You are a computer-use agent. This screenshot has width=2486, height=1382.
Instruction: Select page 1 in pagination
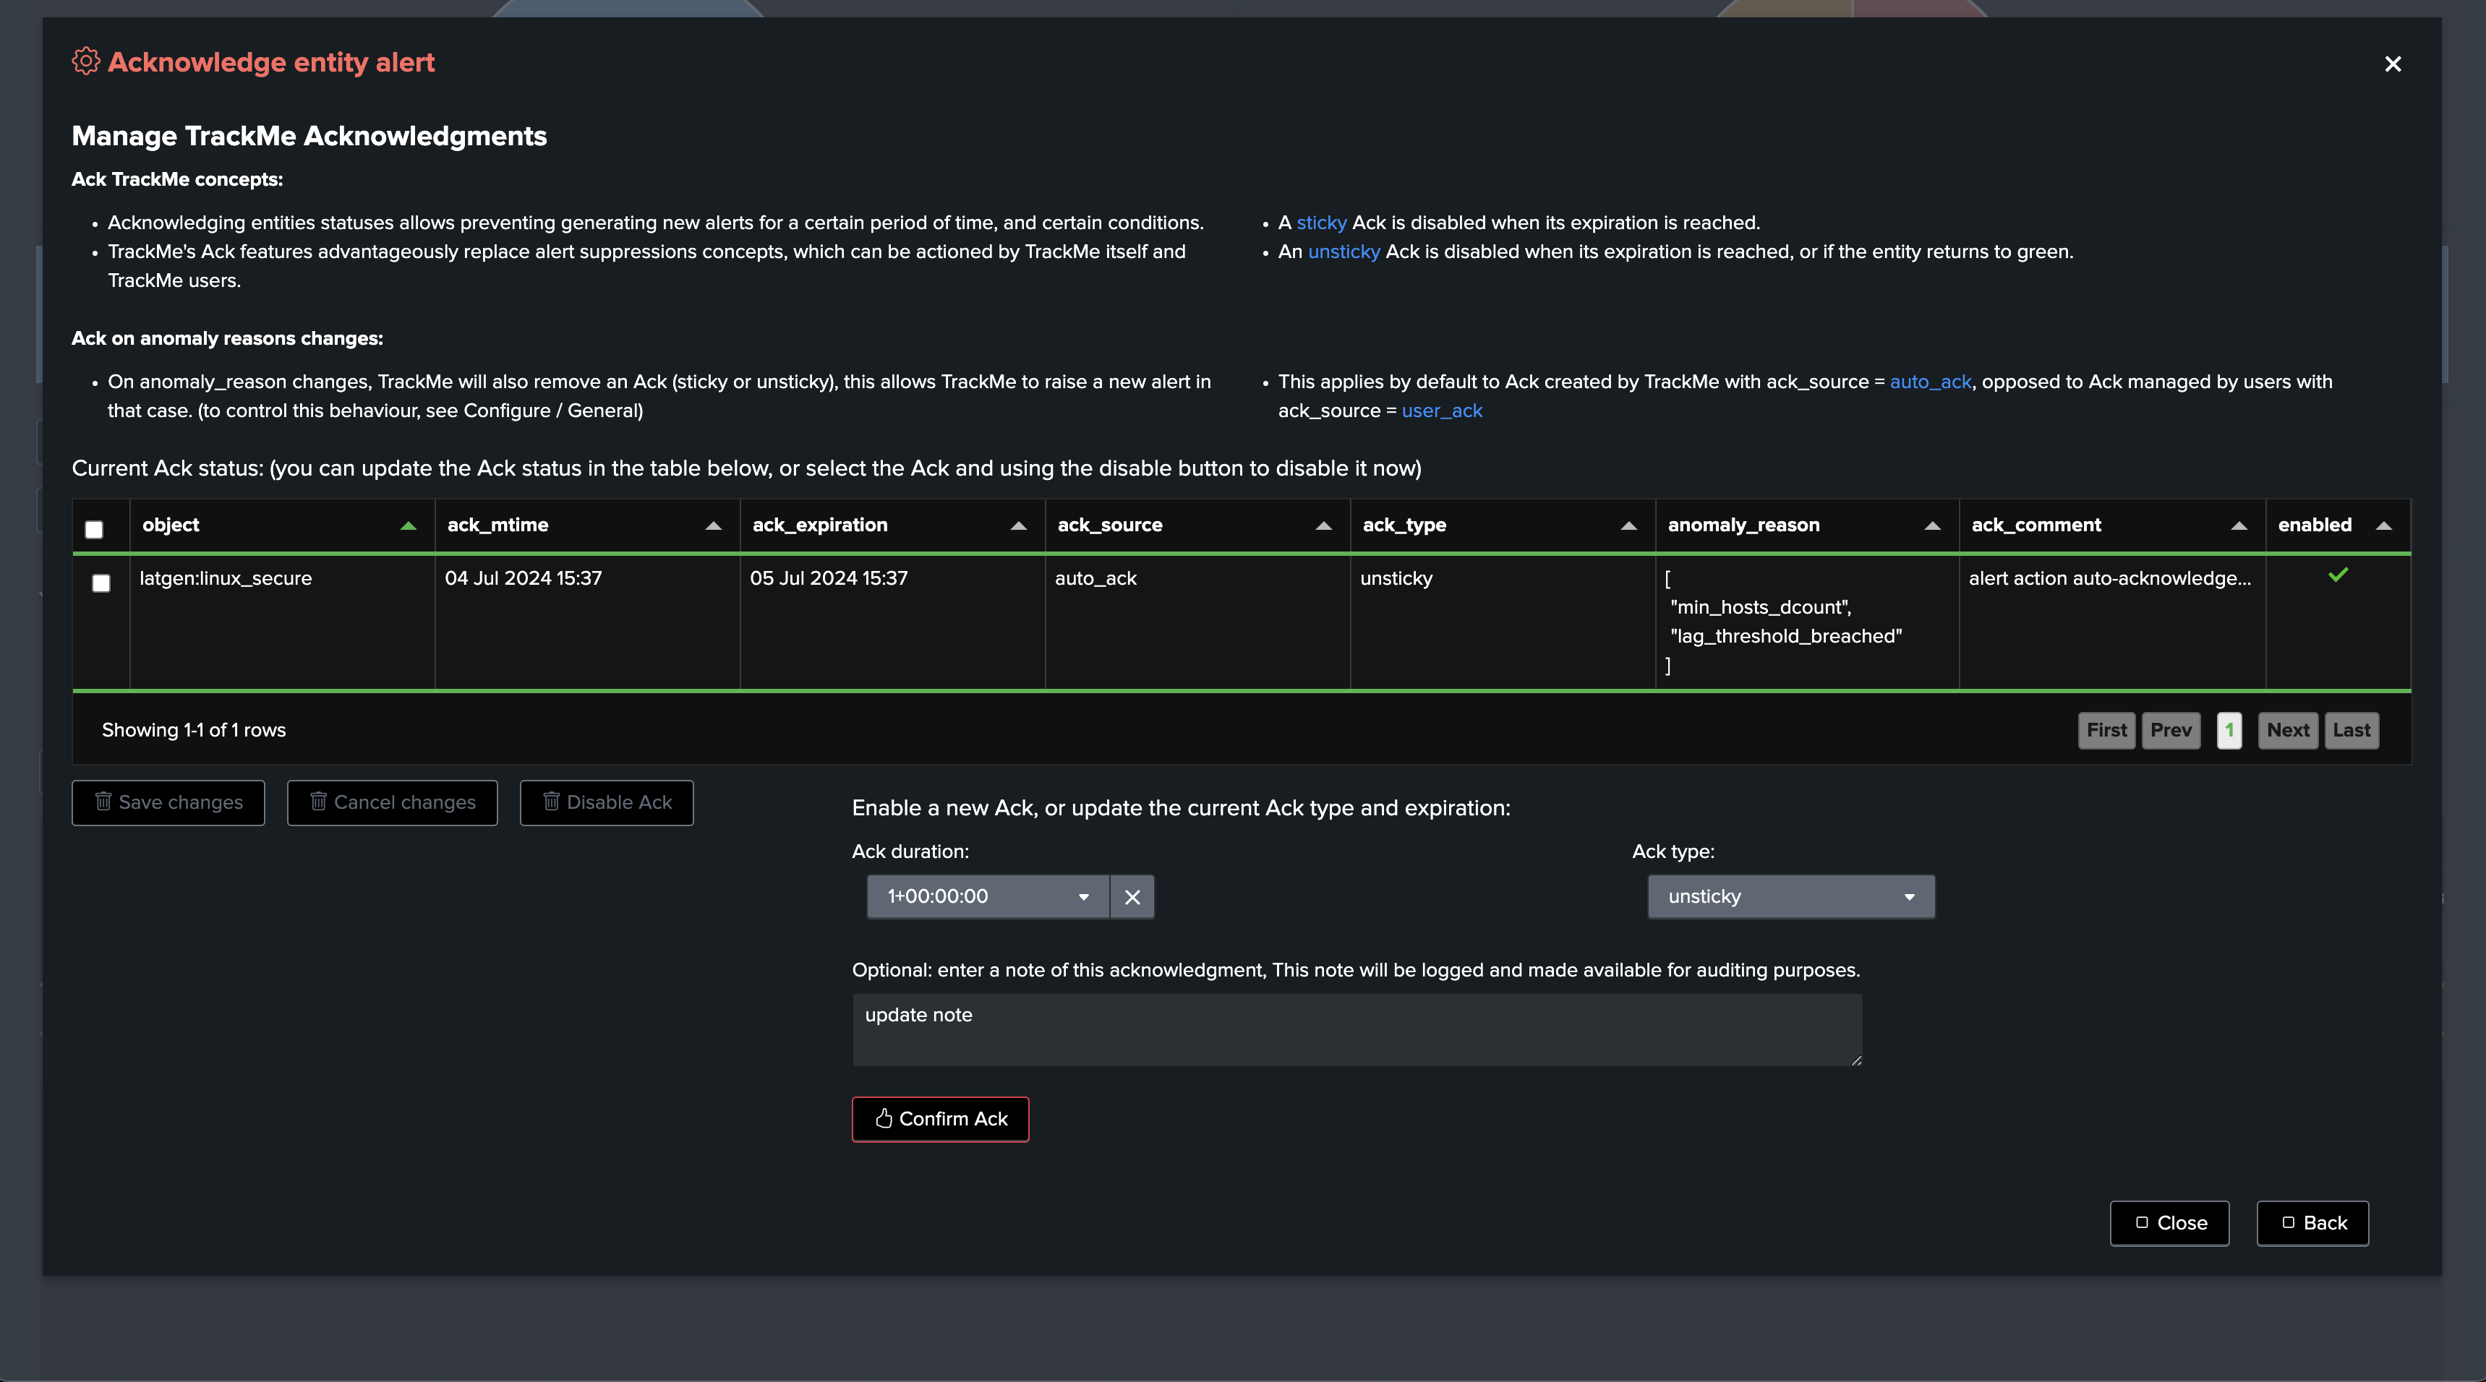[2229, 730]
